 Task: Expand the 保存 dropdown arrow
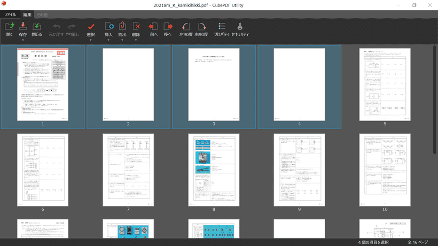pyautogui.click(x=23, y=40)
